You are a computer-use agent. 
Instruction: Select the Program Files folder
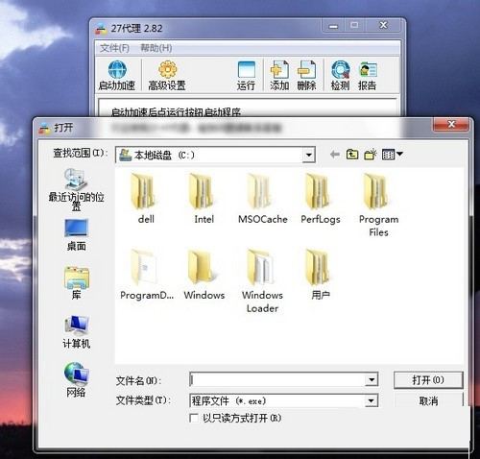pos(378,205)
